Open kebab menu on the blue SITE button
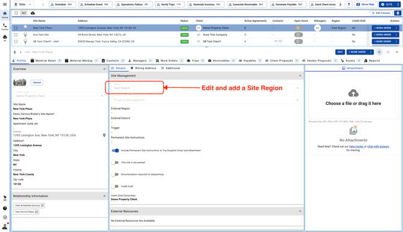 tap(398, 4)
